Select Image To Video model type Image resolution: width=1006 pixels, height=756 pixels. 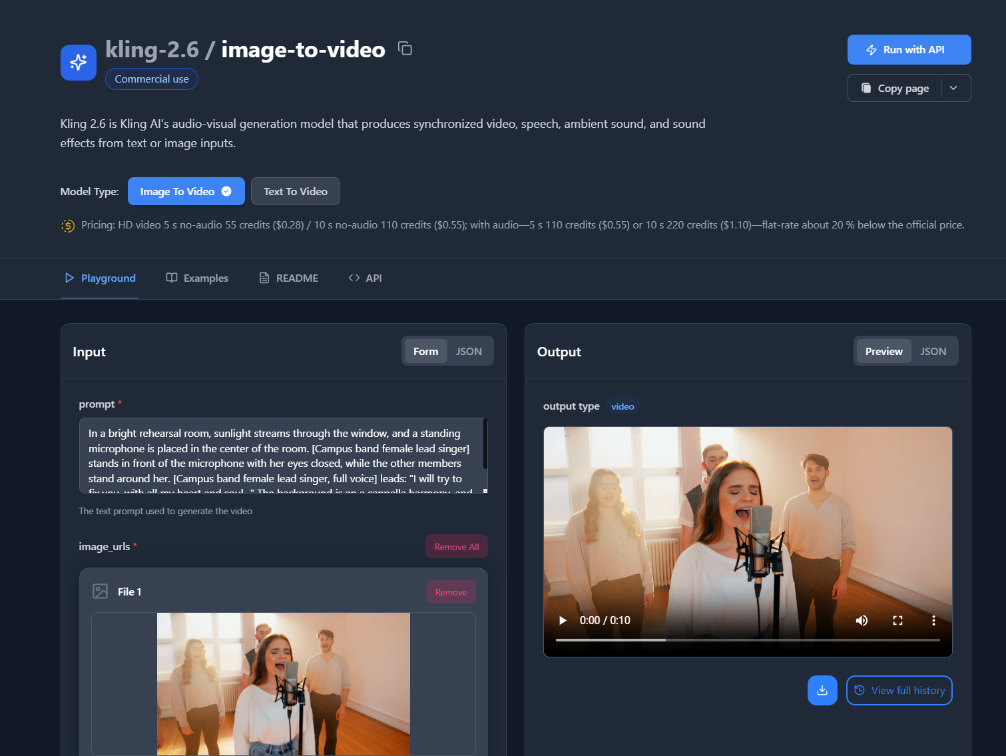pos(186,191)
